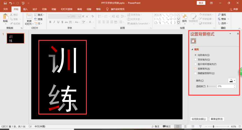
Task: Click the Undo arrow icon
Action: (11, 3)
